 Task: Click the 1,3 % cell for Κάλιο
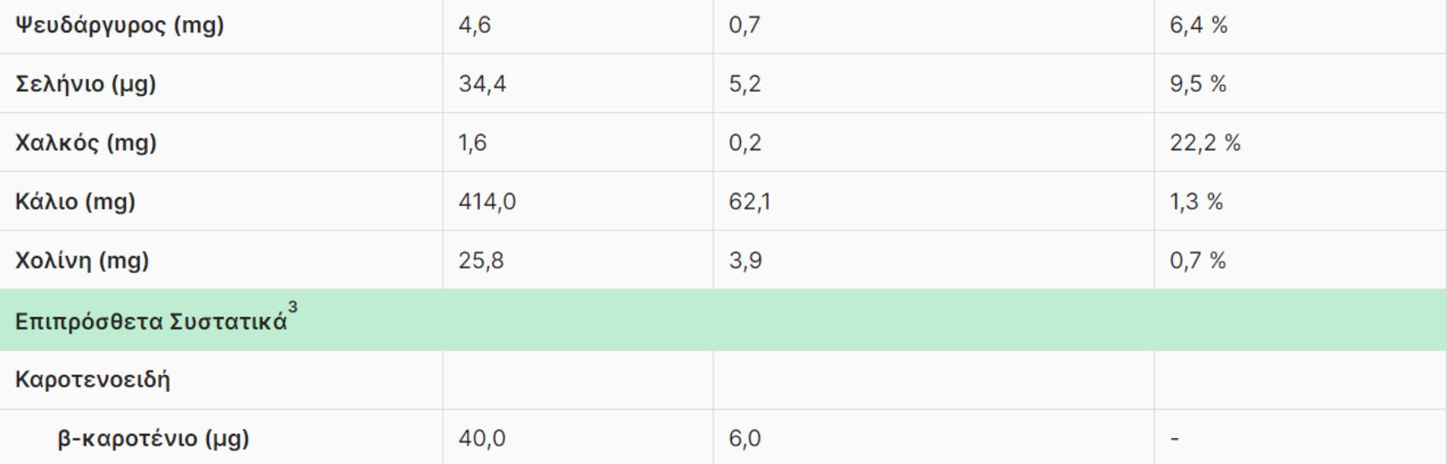[1196, 202]
